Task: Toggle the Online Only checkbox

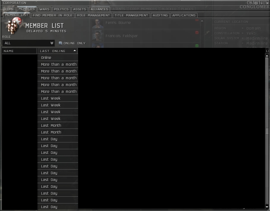Action: coord(61,43)
